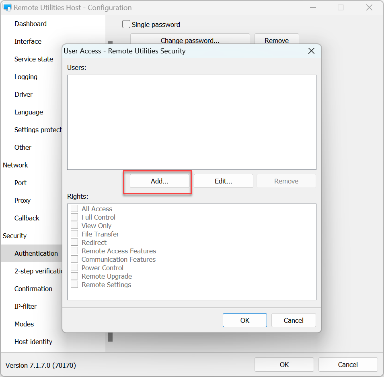Go to the Proxy network settings

(x=23, y=200)
